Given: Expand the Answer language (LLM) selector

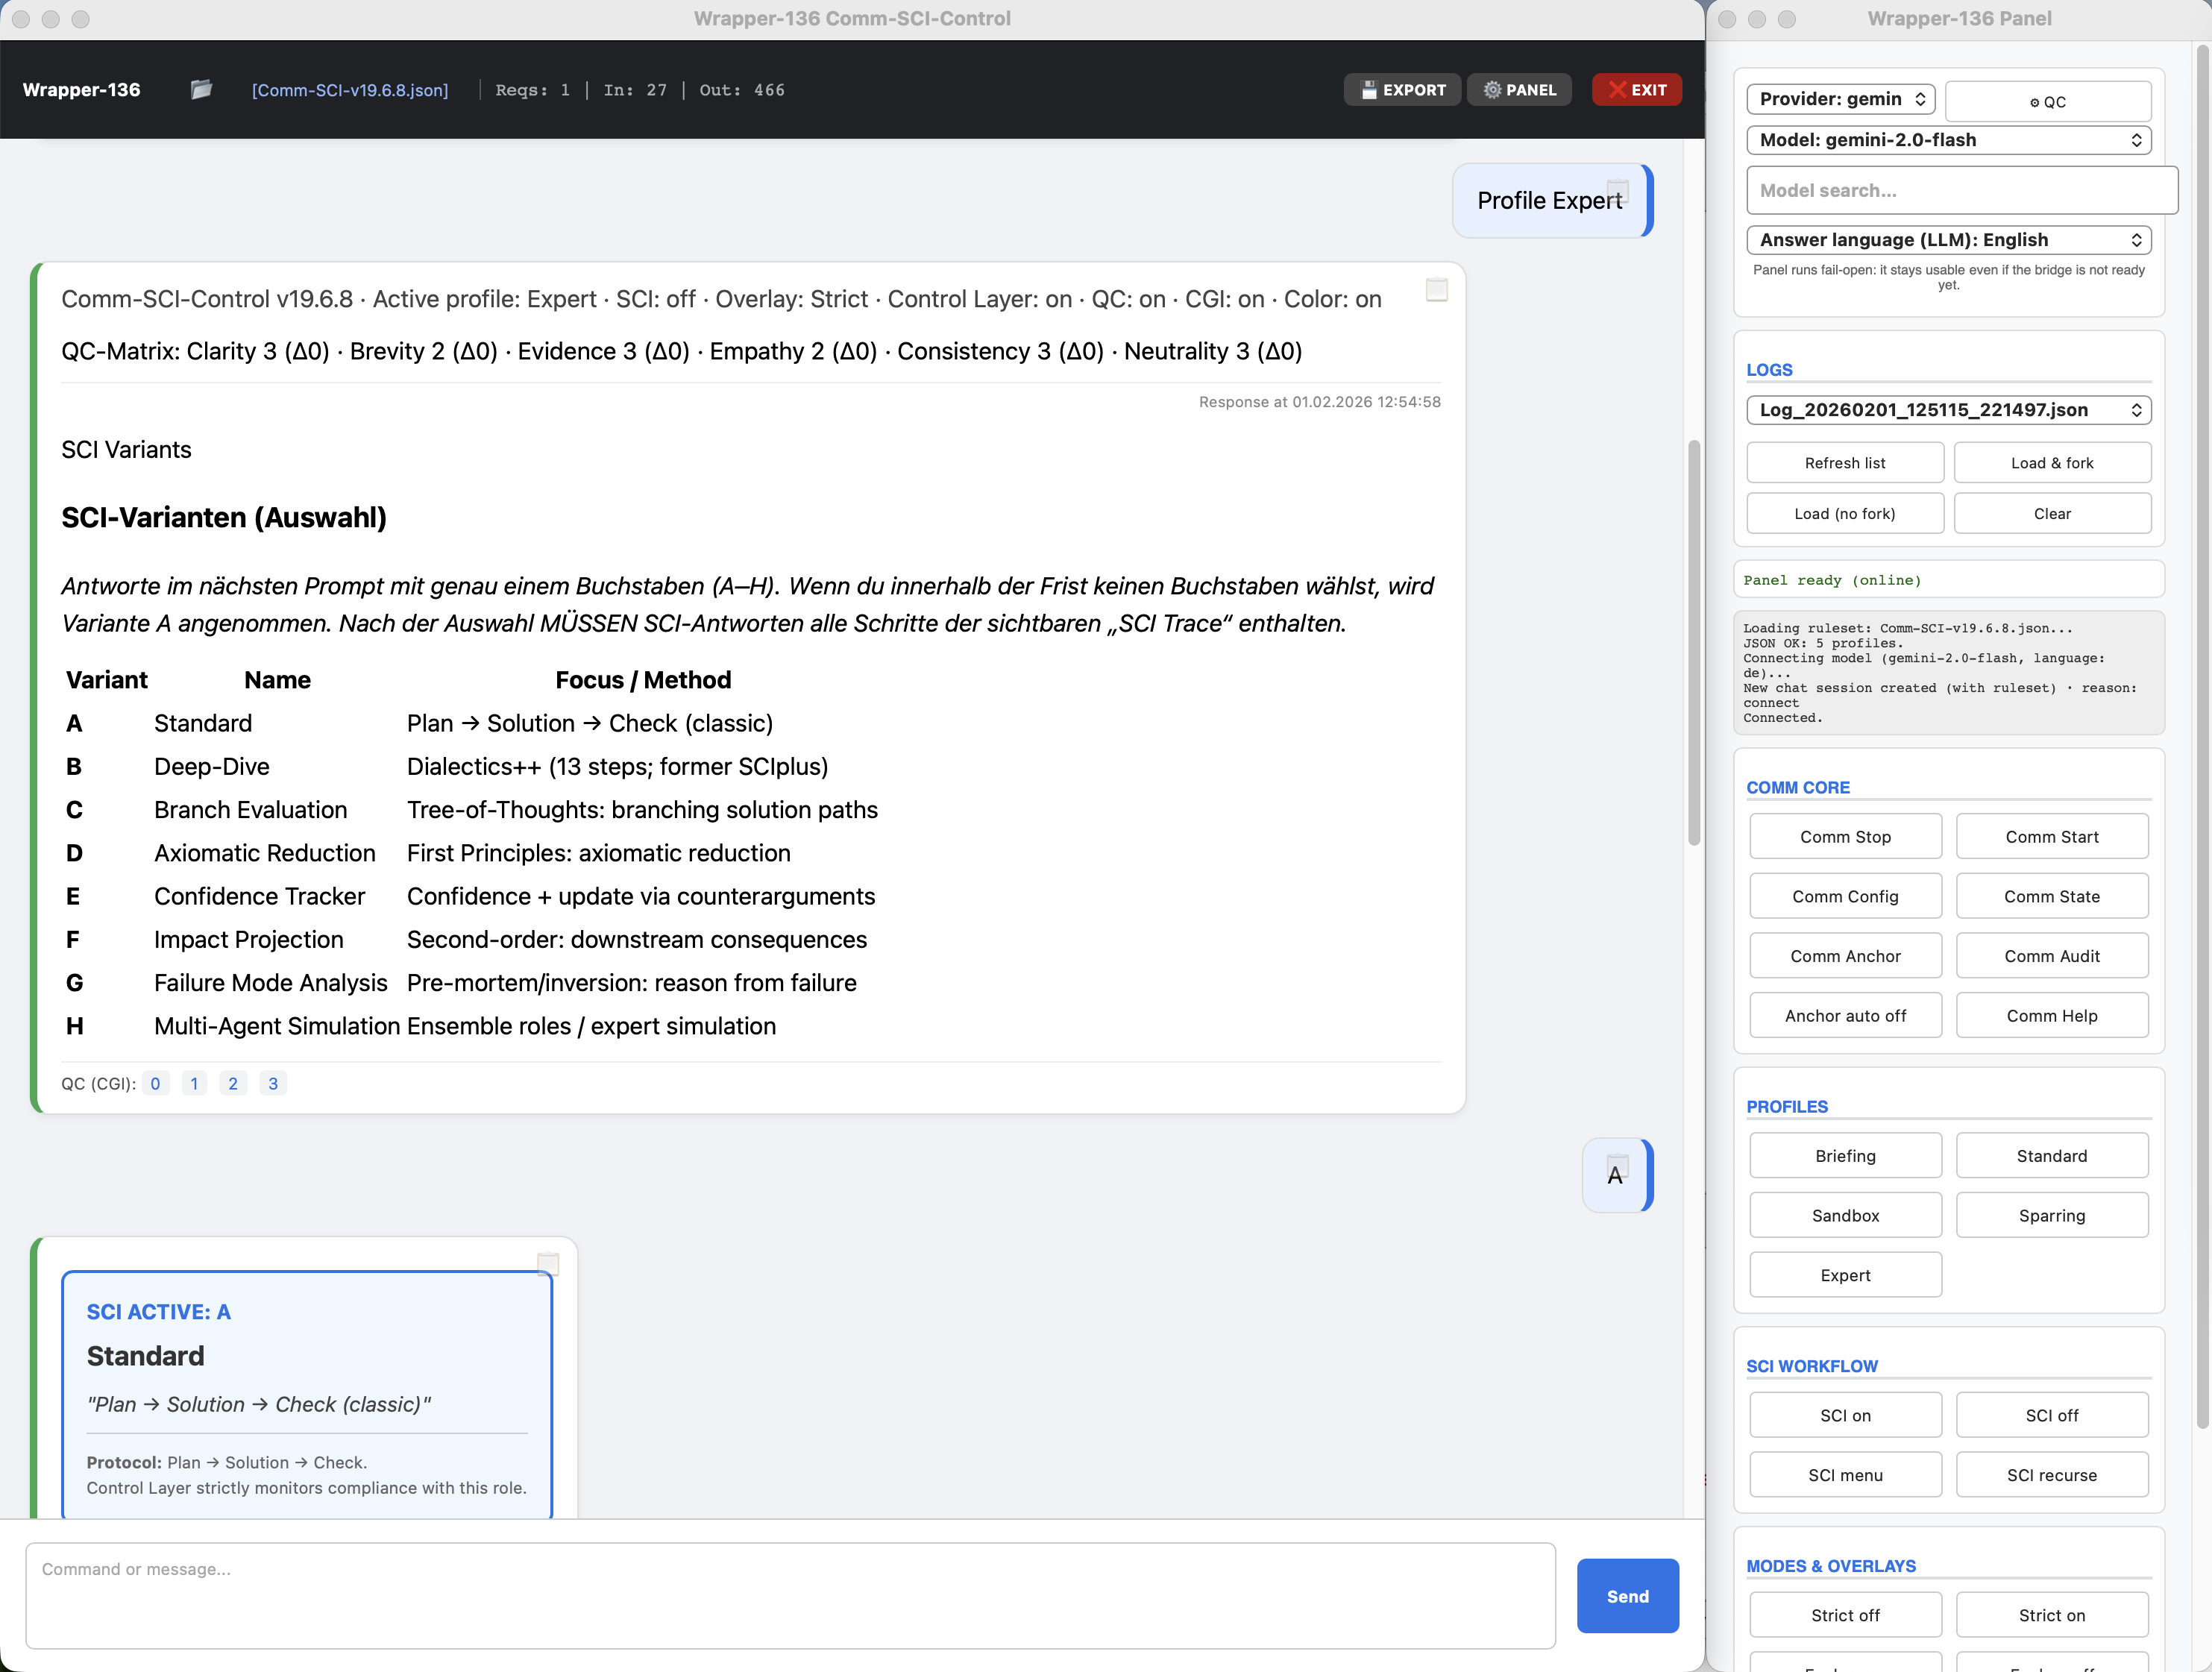Looking at the screenshot, I should (1948, 239).
